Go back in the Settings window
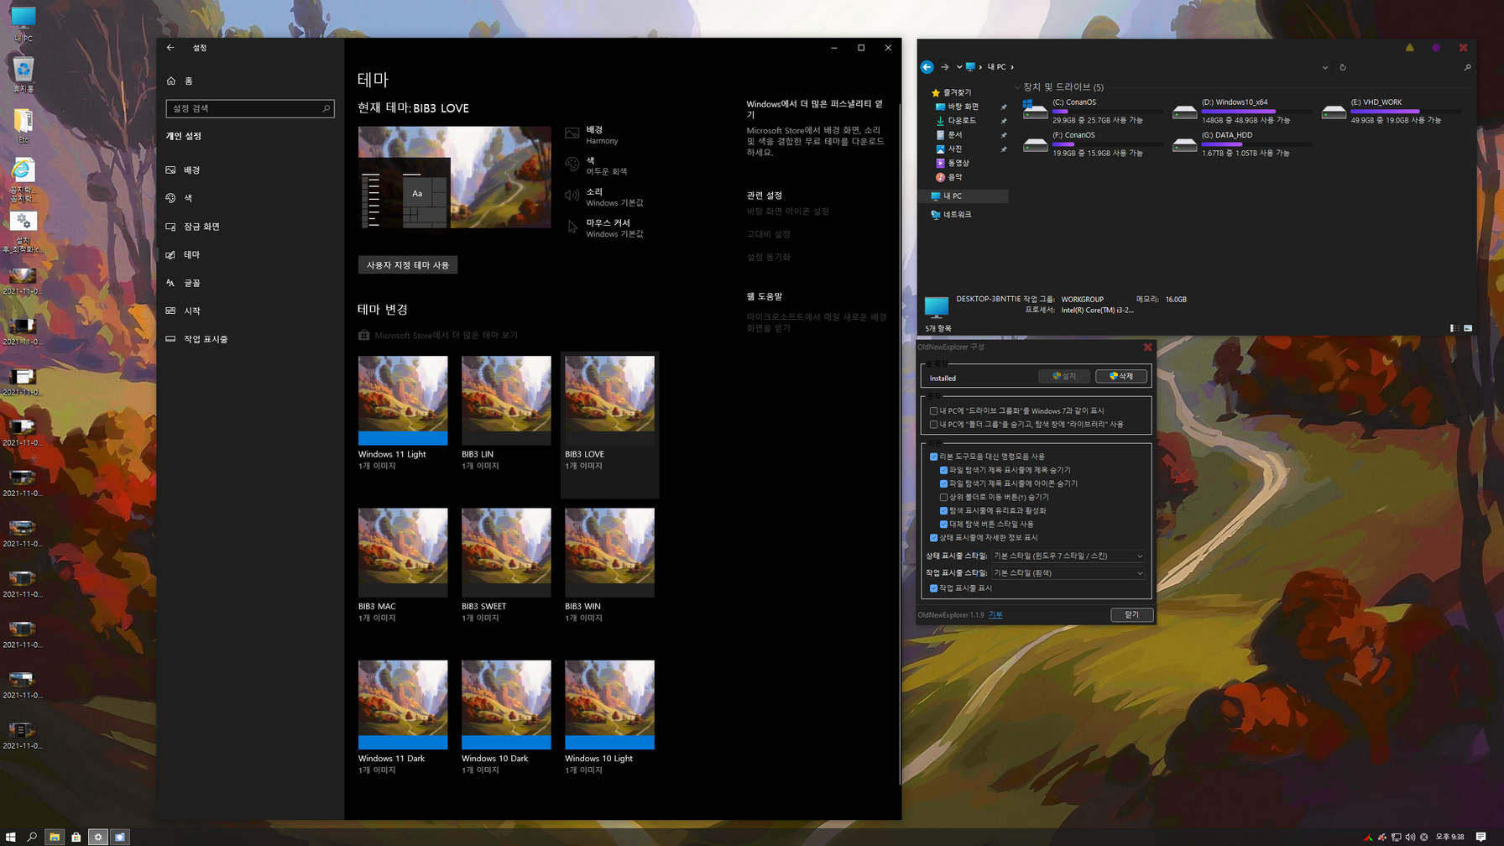 coord(170,48)
